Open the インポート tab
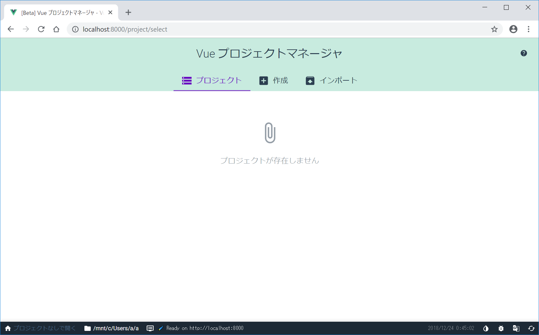Image resolution: width=539 pixels, height=335 pixels. click(x=331, y=80)
